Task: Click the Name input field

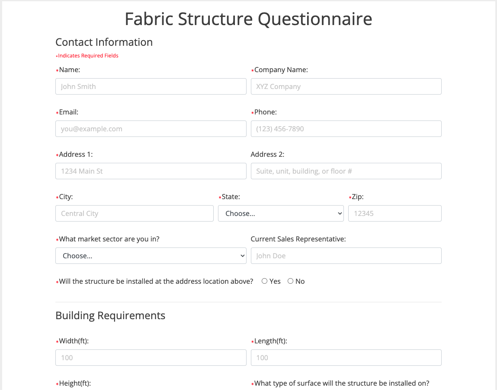Action: (151, 86)
